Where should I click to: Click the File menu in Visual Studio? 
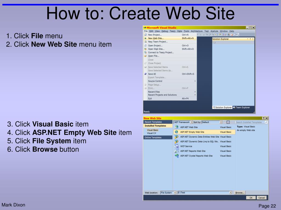[x=146, y=31]
